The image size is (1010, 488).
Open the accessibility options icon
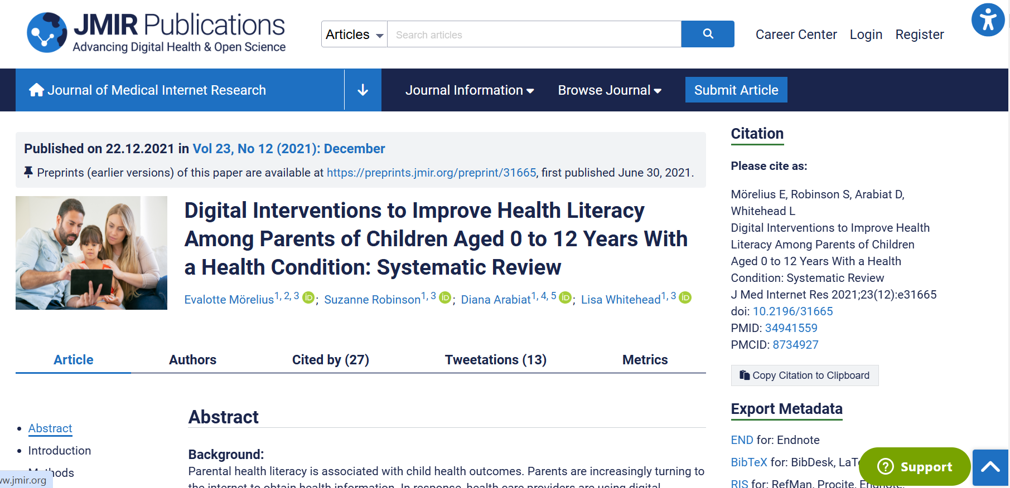[988, 21]
